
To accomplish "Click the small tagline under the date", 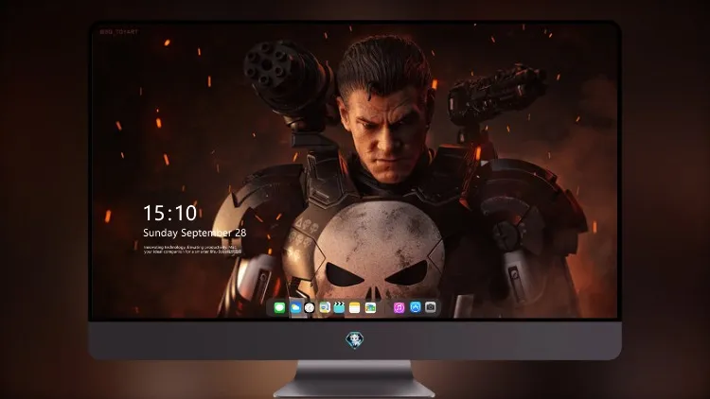I will tap(192, 250).
